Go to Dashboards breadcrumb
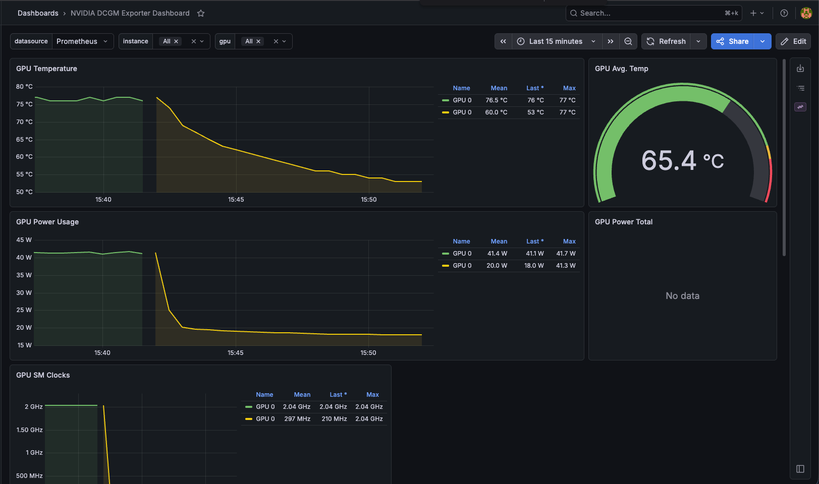The width and height of the screenshot is (819, 484). click(38, 13)
